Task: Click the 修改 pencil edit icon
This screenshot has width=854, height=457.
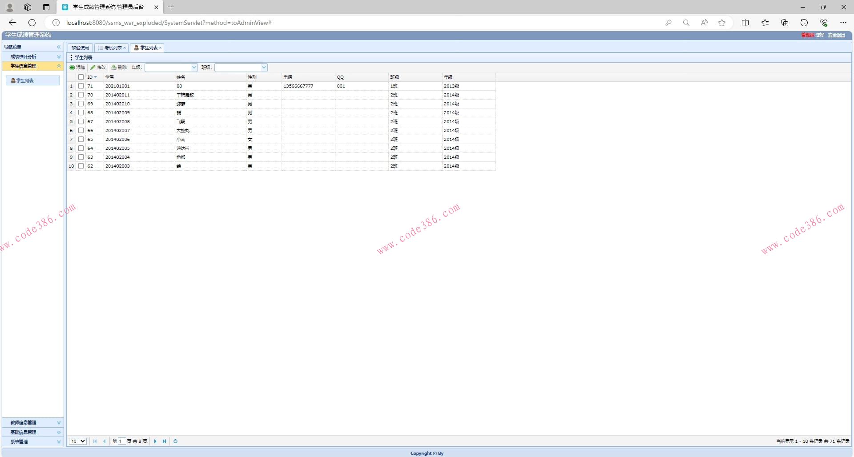Action: (x=93, y=68)
